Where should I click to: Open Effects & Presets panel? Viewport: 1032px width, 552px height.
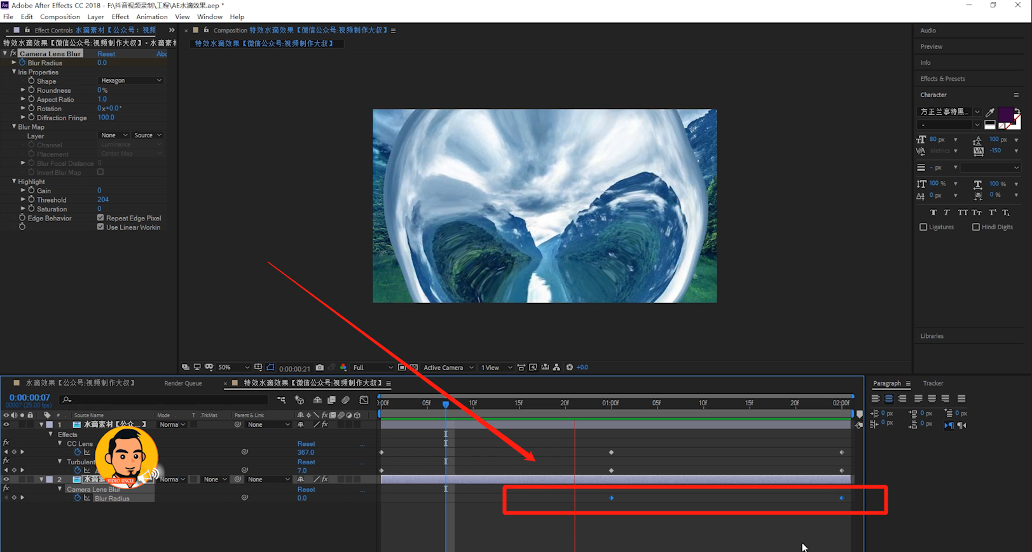point(942,79)
